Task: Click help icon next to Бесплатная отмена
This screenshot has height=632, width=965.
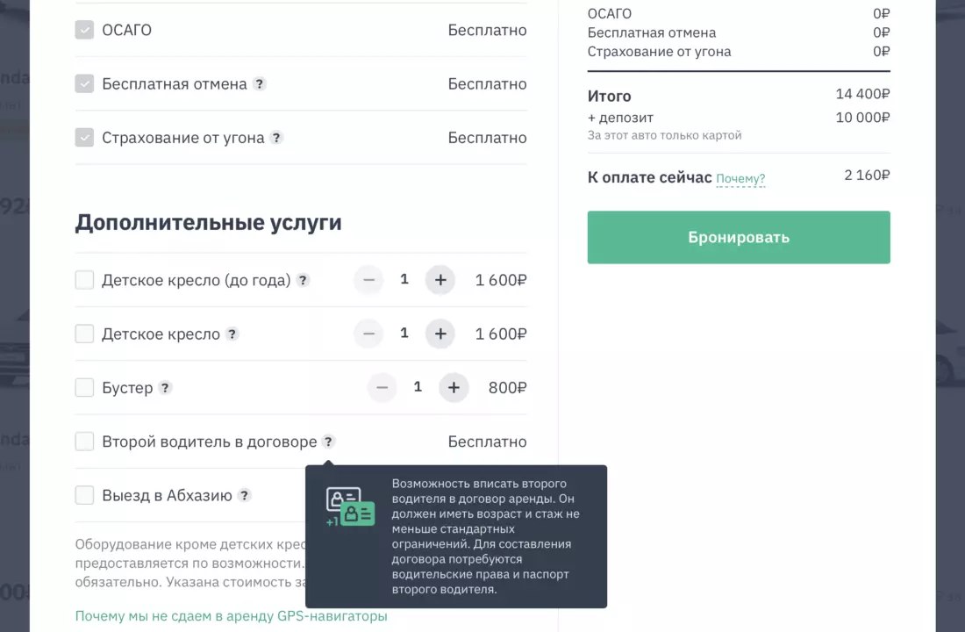Action: click(260, 84)
